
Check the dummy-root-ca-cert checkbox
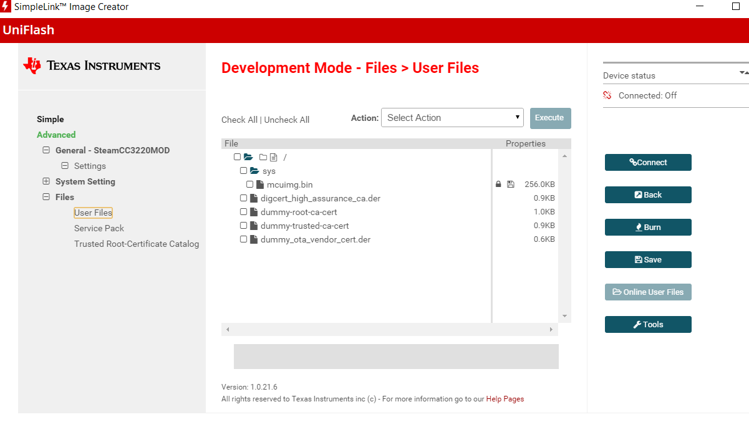(x=243, y=212)
